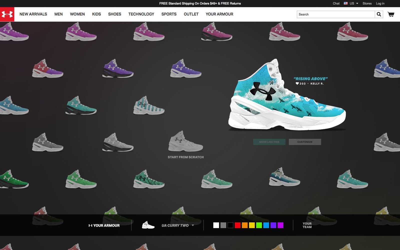Open the Men menu
This screenshot has width=400, height=250.
[58, 14]
